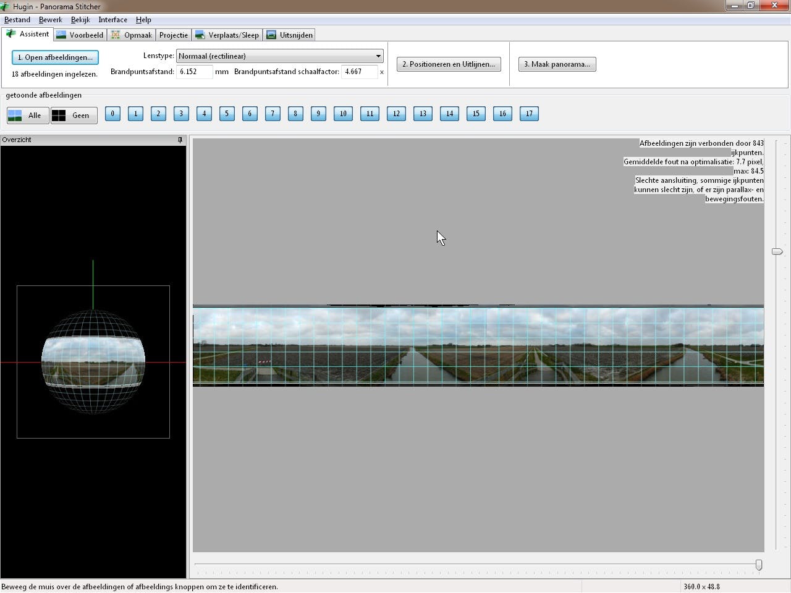Open the Interface menu

(x=112, y=20)
